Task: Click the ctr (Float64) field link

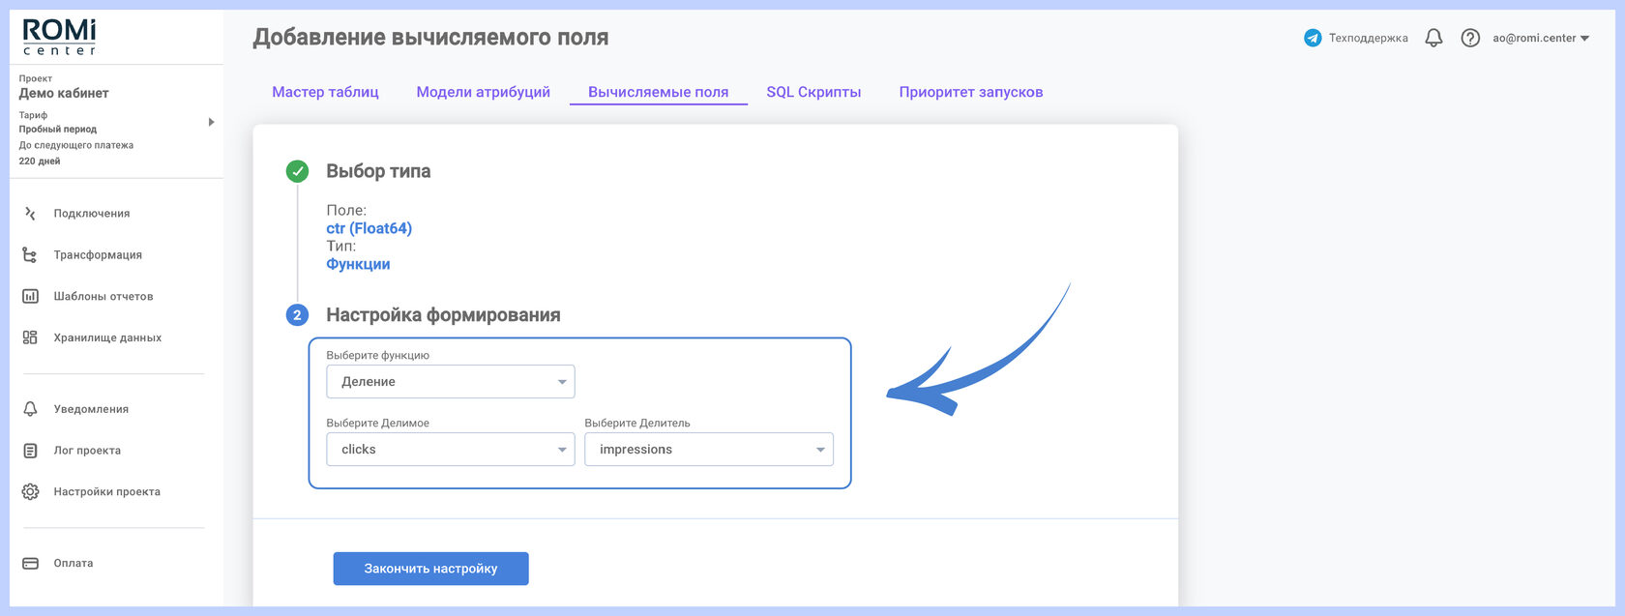Action: pos(369,228)
